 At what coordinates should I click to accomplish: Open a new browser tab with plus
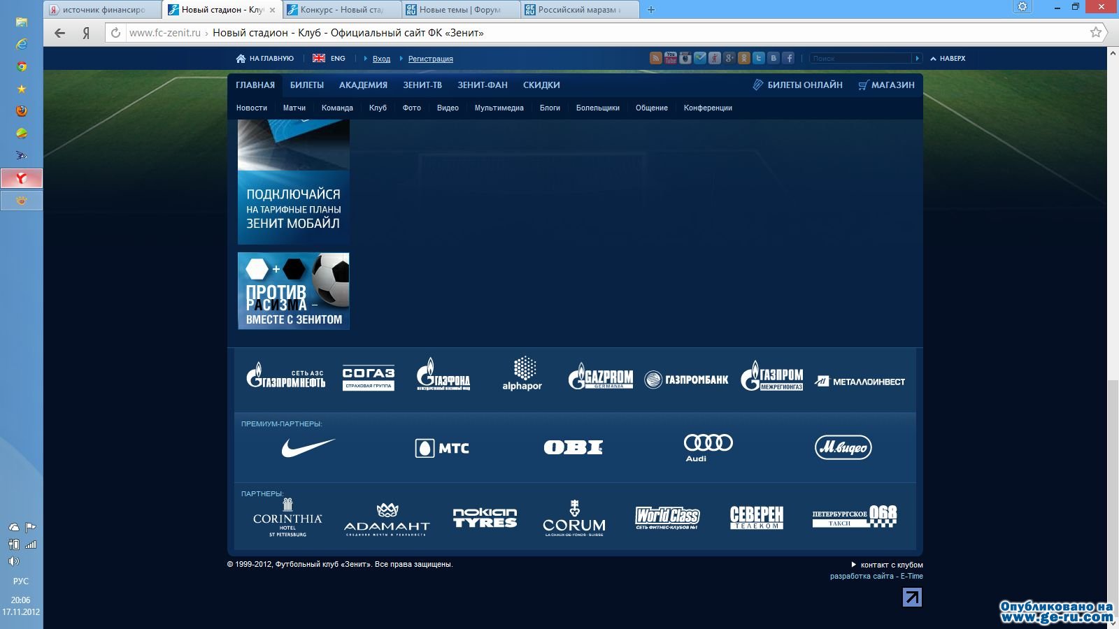click(x=651, y=10)
